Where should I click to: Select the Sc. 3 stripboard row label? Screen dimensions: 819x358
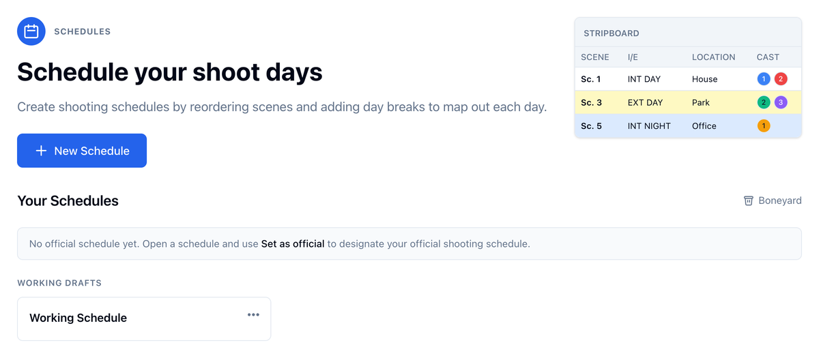click(x=592, y=102)
